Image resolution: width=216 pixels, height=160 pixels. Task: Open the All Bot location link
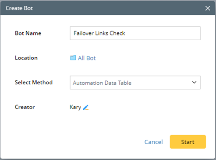pos(87,58)
